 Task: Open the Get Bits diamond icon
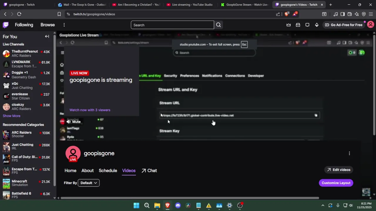tap(317, 25)
